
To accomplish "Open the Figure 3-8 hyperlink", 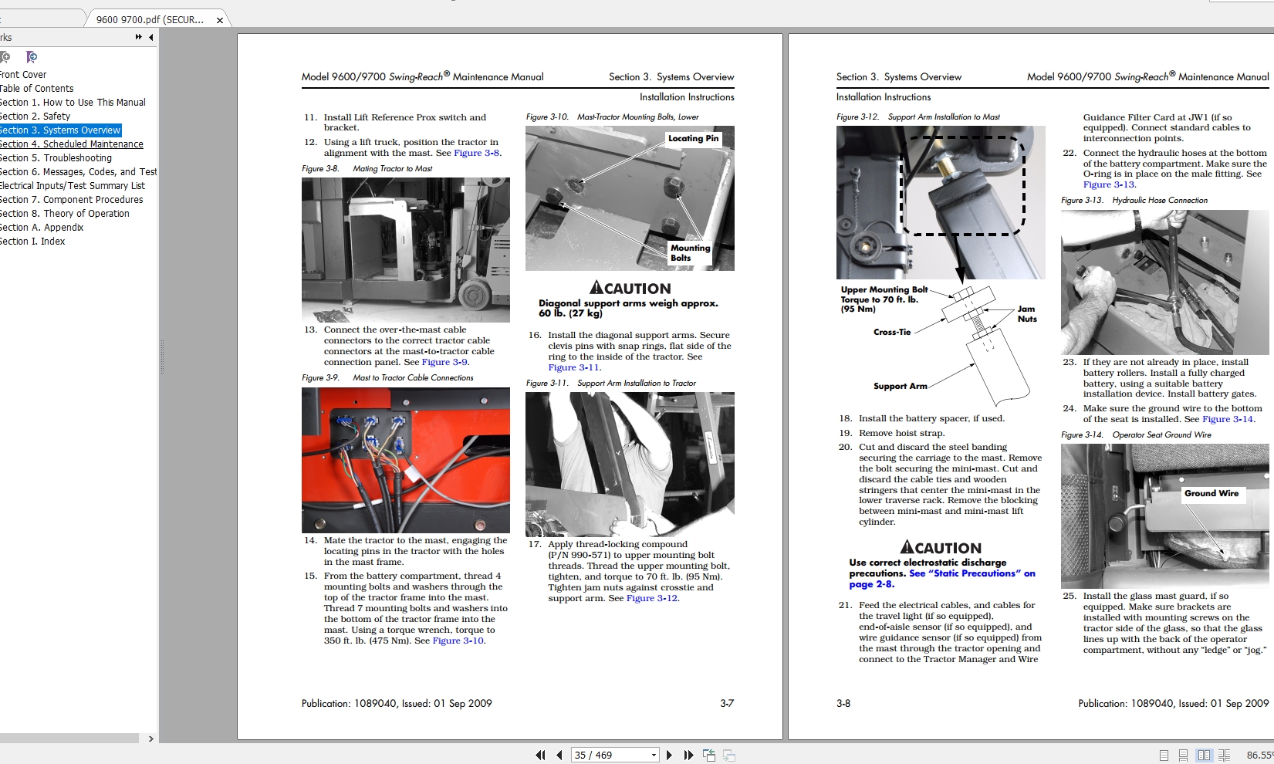I will 477,153.
